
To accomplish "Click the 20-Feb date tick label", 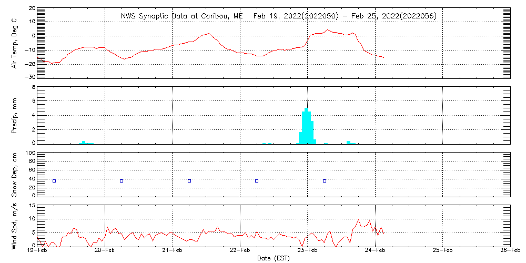I will pyautogui.click(x=105, y=251).
